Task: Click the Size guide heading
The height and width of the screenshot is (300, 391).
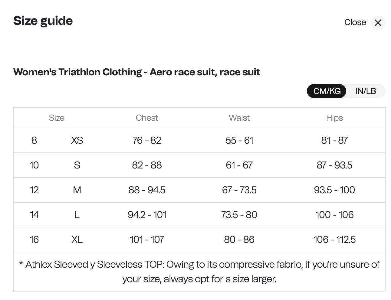Action: pyautogui.click(x=43, y=21)
